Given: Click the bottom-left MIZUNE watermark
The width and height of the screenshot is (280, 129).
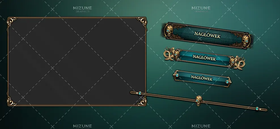Looking at the screenshot, I should click(82, 126).
